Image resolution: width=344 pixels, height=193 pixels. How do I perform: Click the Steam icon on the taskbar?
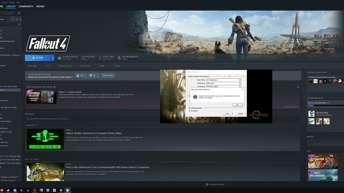8,190
